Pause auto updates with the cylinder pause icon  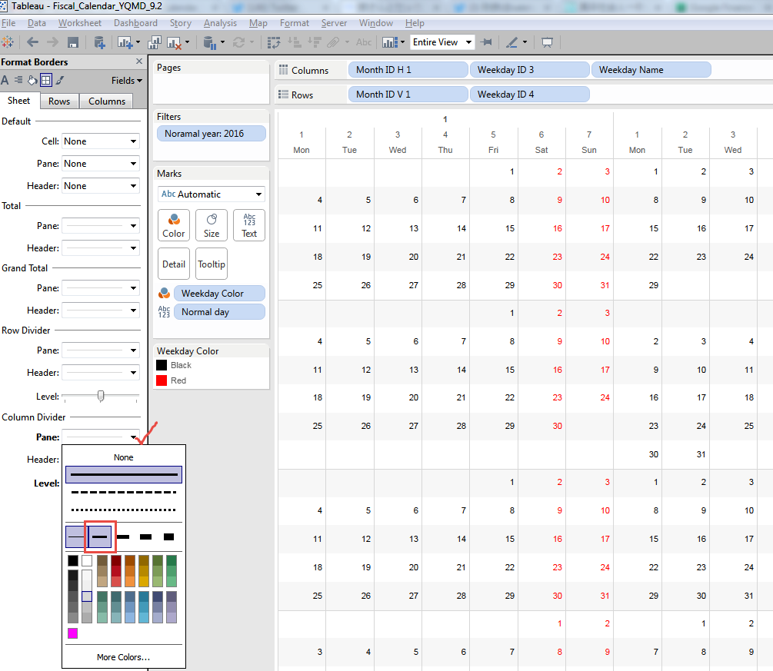211,43
